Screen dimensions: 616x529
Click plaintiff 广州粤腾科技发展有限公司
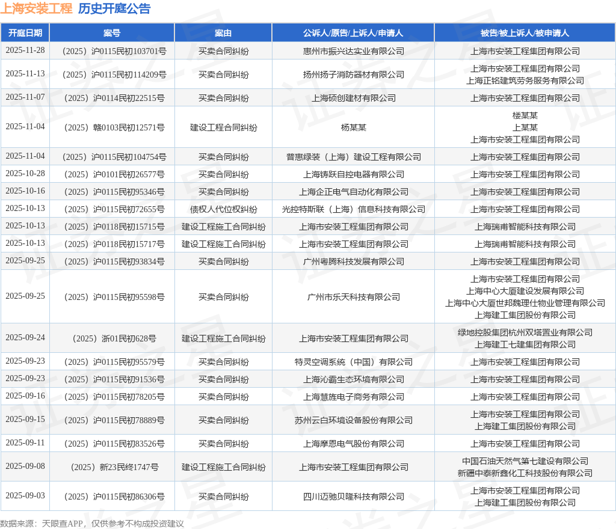pyautogui.click(x=353, y=261)
